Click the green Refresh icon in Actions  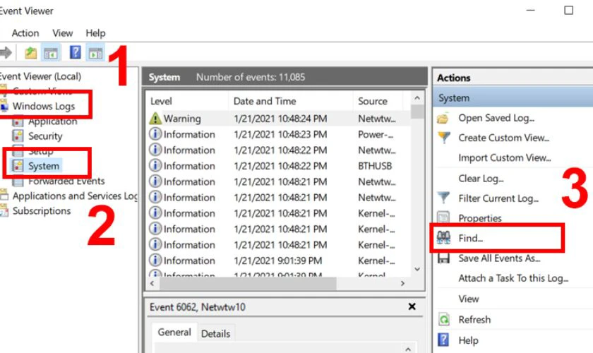click(444, 320)
